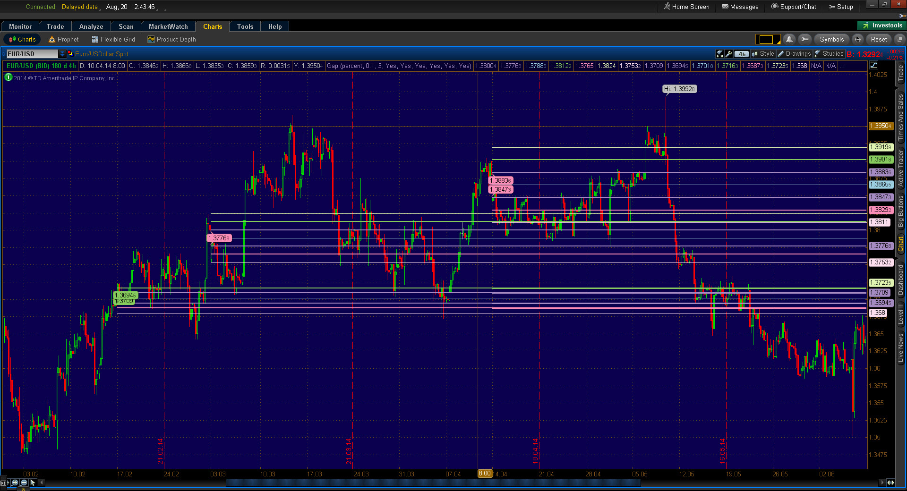Expand the Style dropdown menu
This screenshot has height=491, width=907.
click(x=763, y=54)
